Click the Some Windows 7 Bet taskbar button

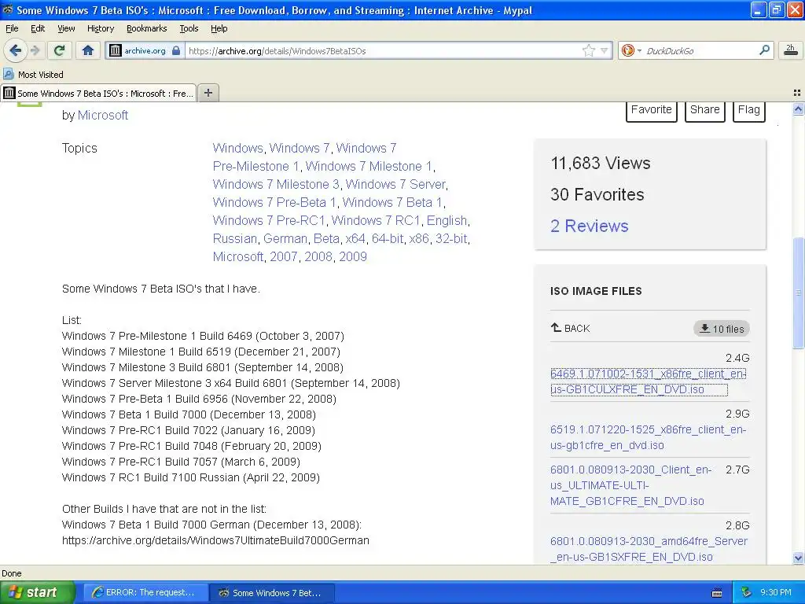point(272,593)
